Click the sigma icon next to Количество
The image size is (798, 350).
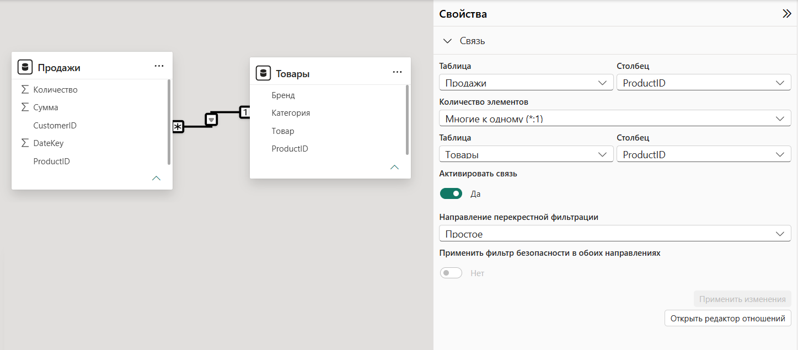(25, 89)
